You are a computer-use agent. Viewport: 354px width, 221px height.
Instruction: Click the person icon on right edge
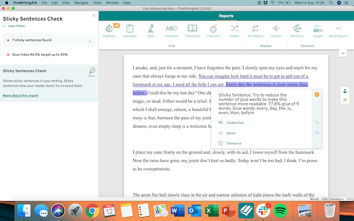point(345,91)
